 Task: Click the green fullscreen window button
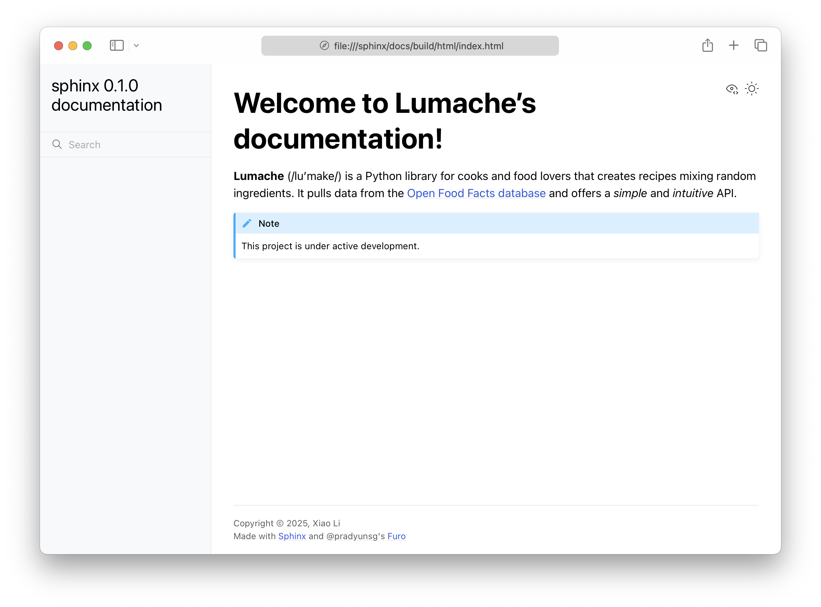pyautogui.click(x=87, y=46)
